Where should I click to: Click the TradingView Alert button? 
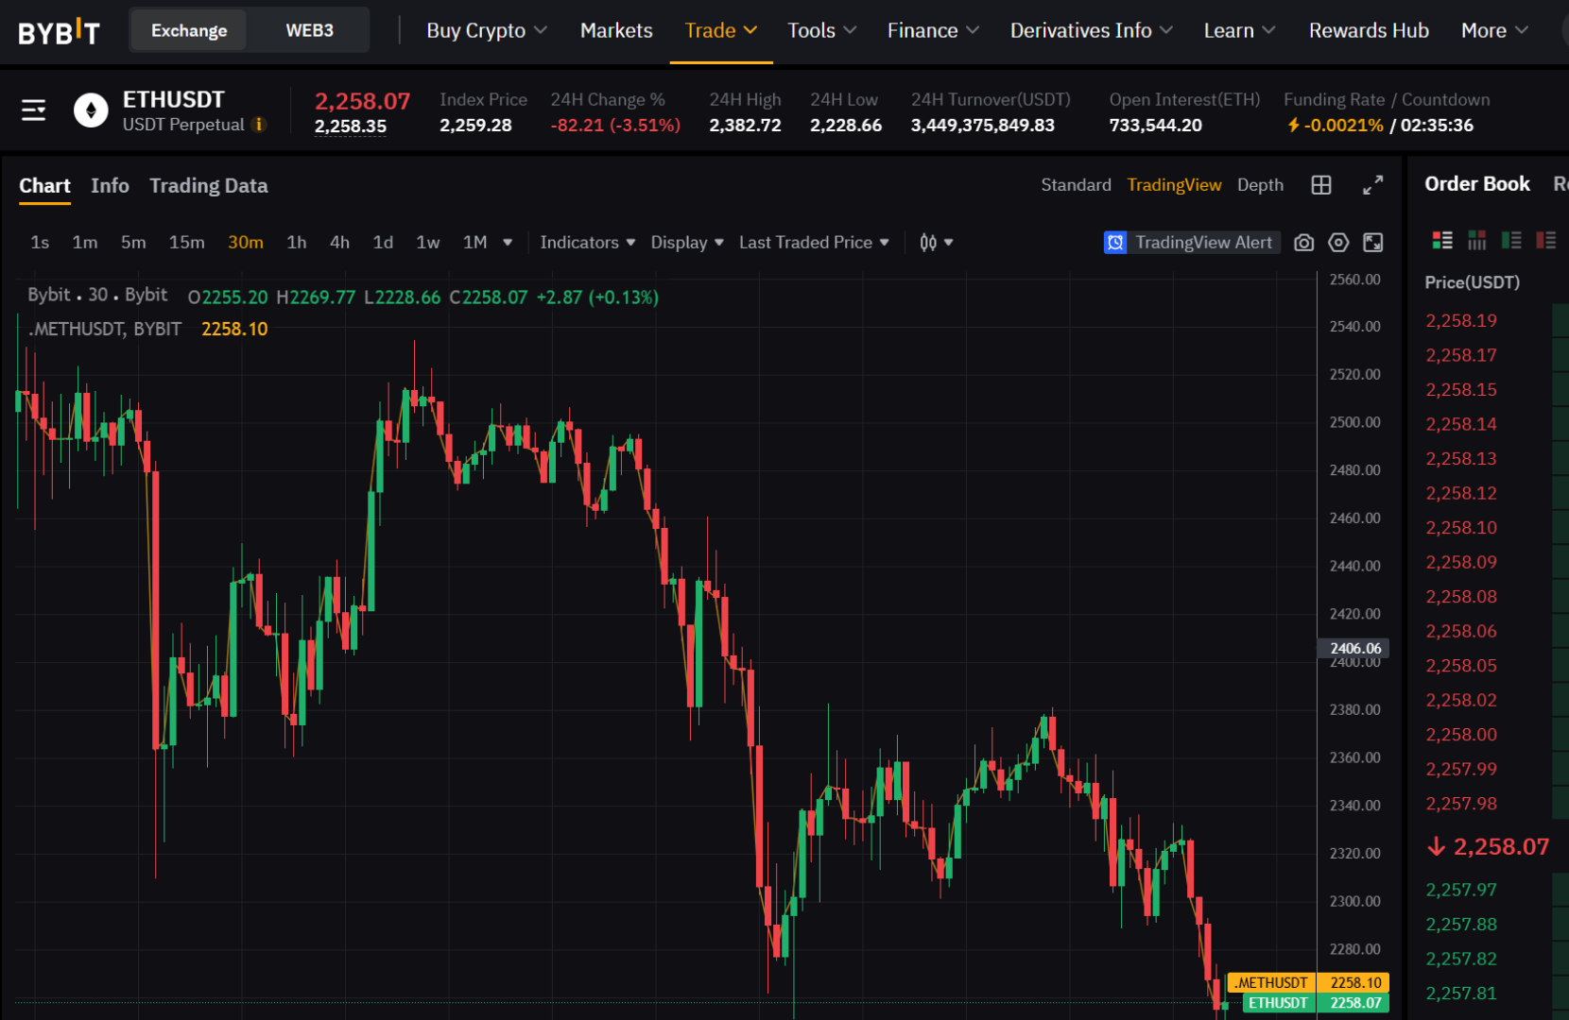click(1192, 243)
